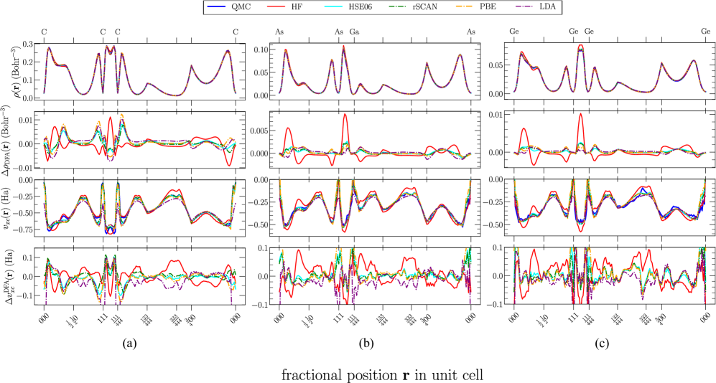Click the PBE legend label

tap(488, 7)
